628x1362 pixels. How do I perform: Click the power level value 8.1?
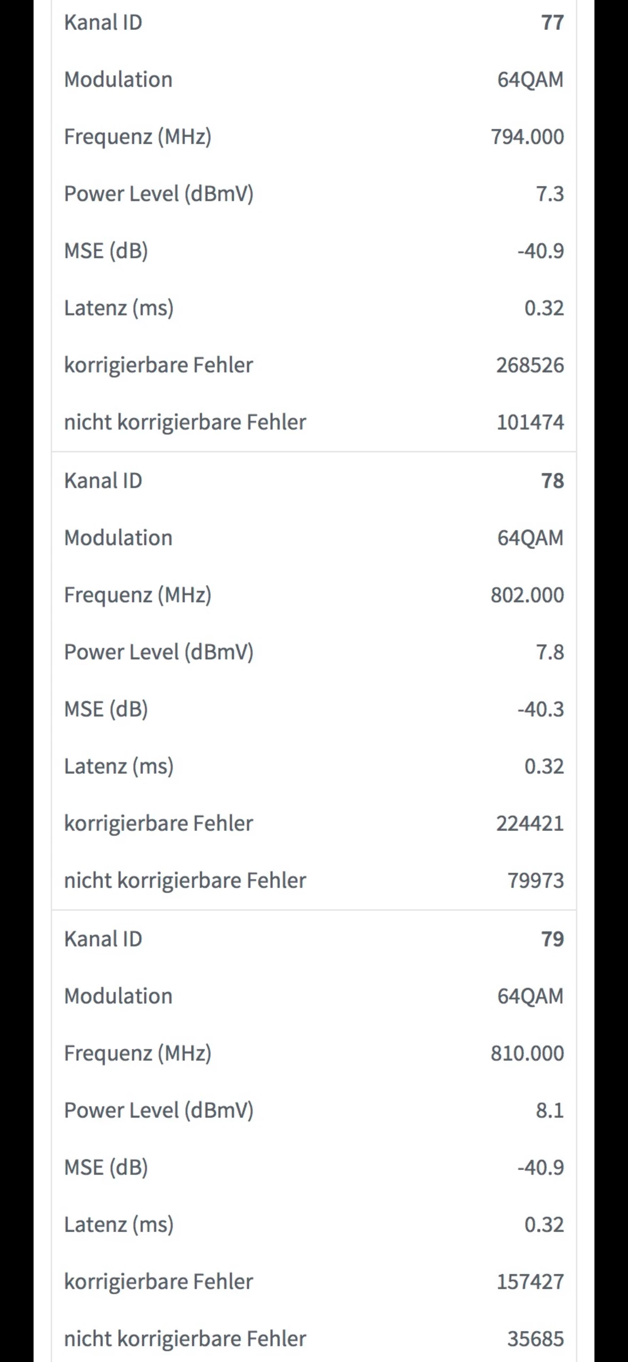point(549,1110)
